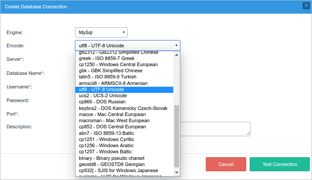Choose cp1251 - Windows Cyrillic encoding
The height and width of the screenshot is (180, 312).
point(106,139)
